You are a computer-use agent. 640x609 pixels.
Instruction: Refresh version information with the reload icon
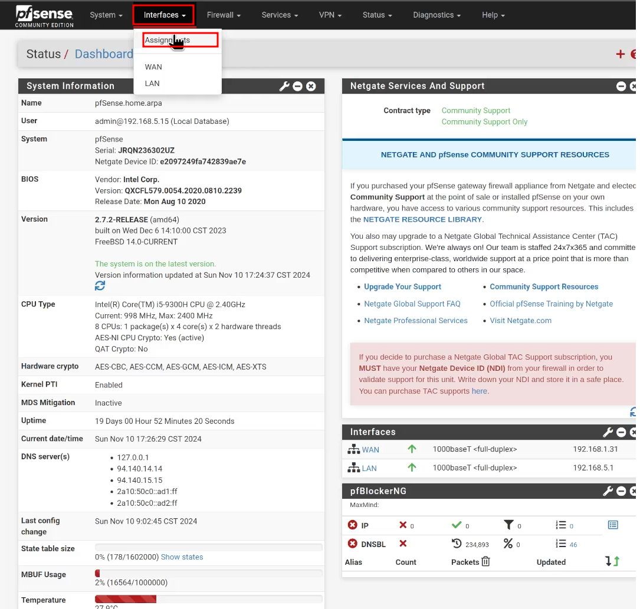tap(100, 286)
